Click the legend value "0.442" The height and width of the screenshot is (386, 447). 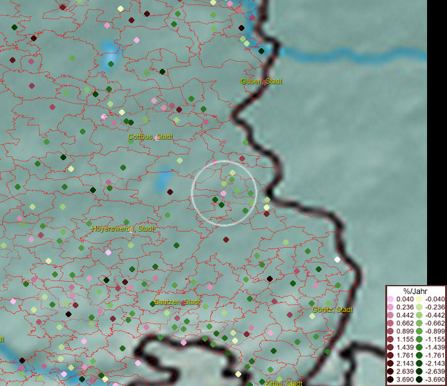click(405, 315)
